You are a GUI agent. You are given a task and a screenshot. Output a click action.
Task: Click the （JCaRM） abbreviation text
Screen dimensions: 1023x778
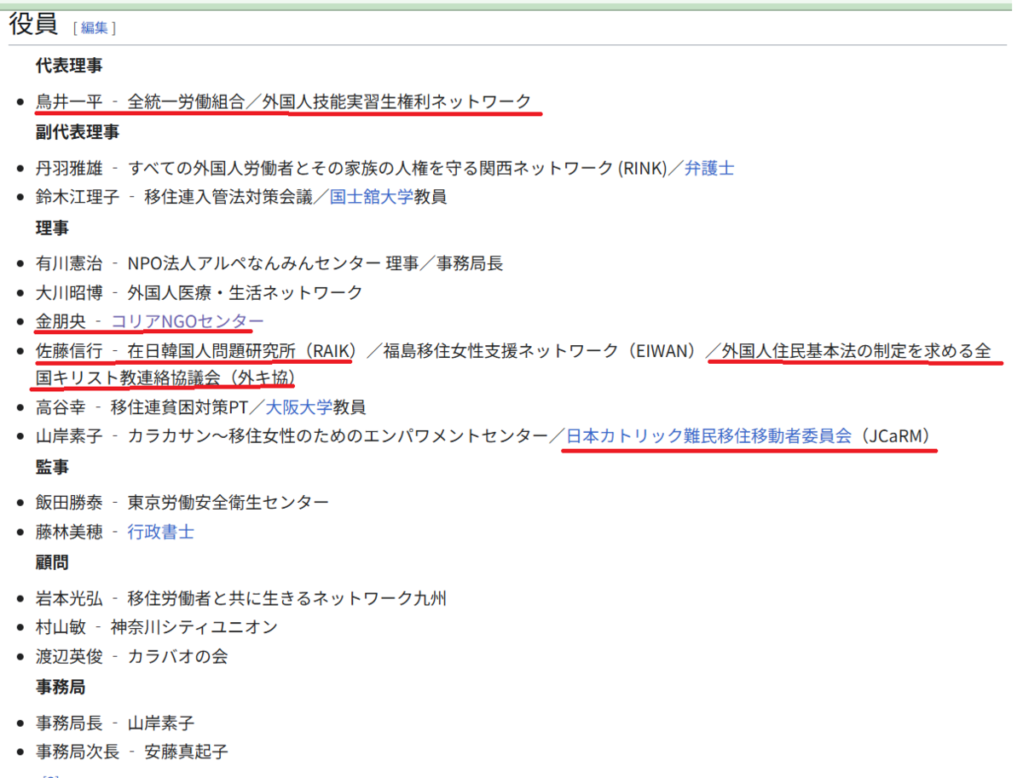click(x=894, y=435)
